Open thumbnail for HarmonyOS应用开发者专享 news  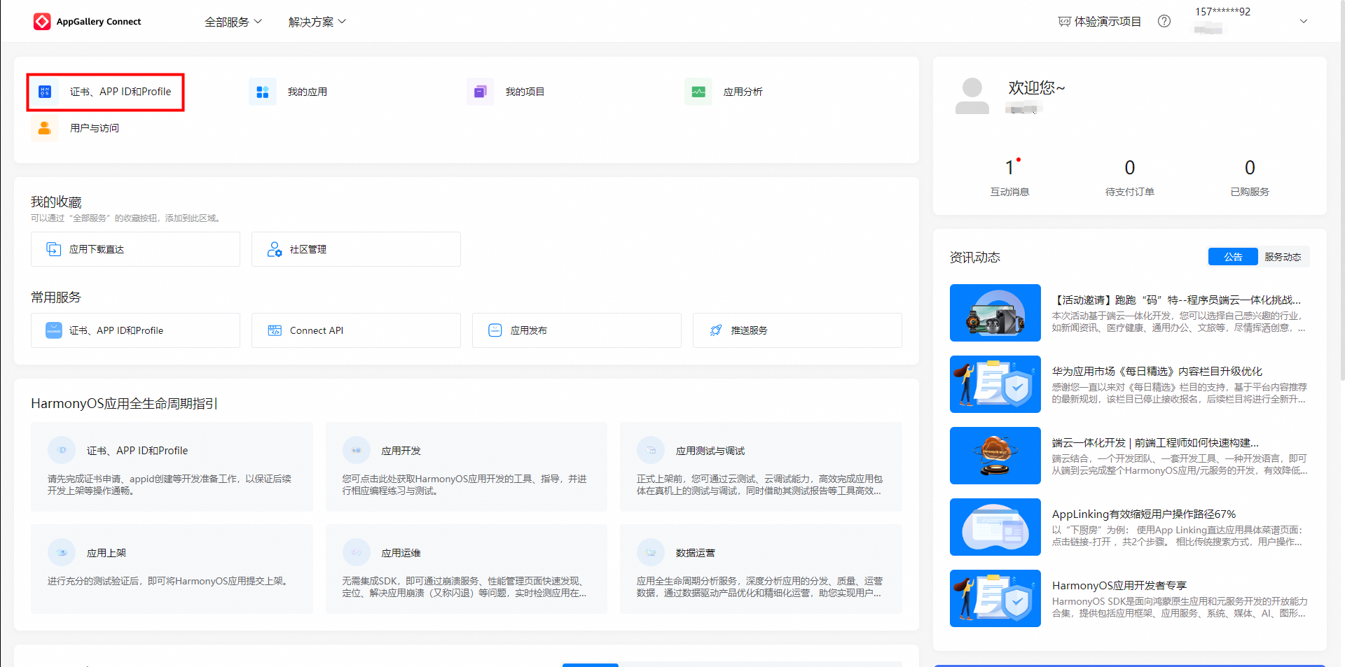point(995,598)
